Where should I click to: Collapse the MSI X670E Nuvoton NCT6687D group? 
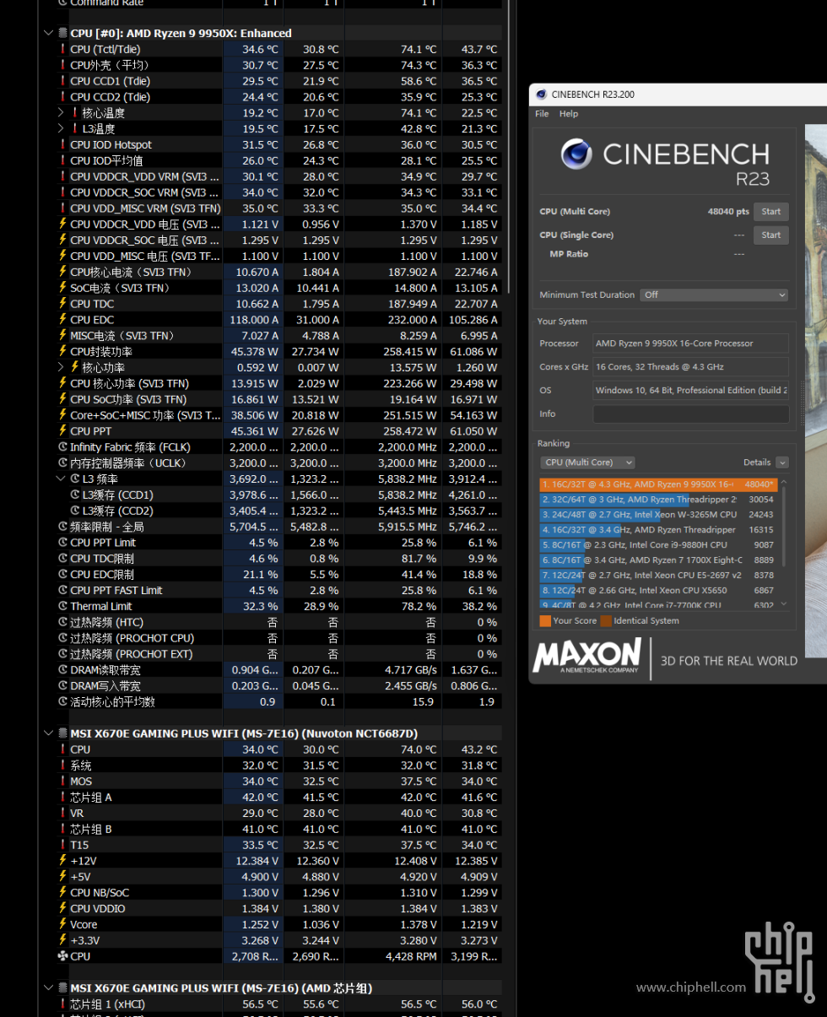(47, 733)
